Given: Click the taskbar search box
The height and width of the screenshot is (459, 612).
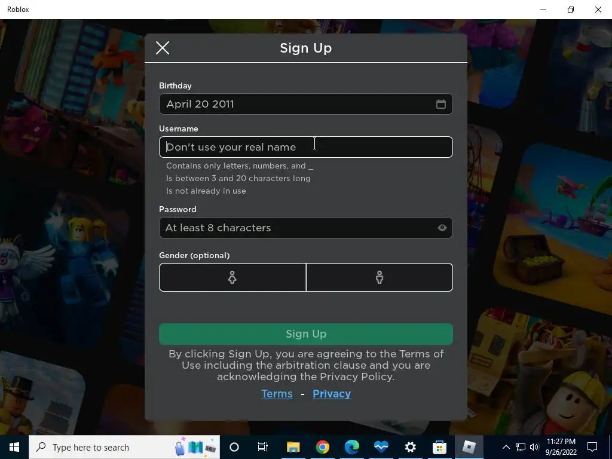Looking at the screenshot, I should [124, 447].
